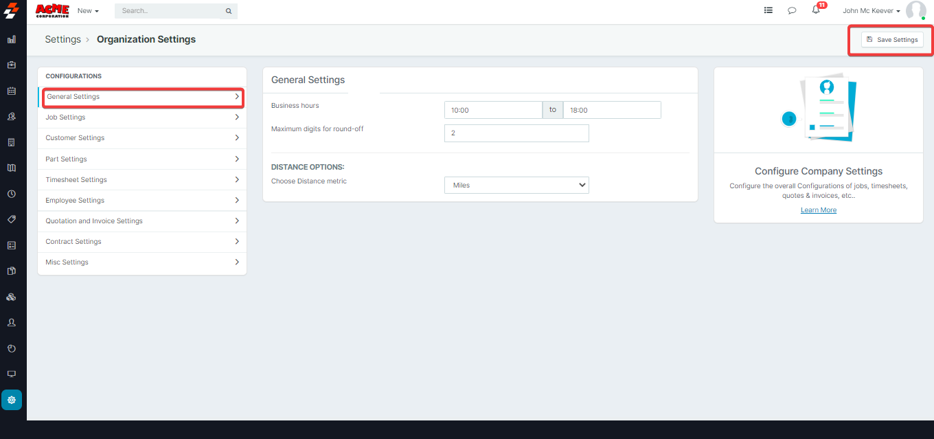
Task: Select Timesheet Settings in configurations
Action: pyautogui.click(x=142, y=180)
